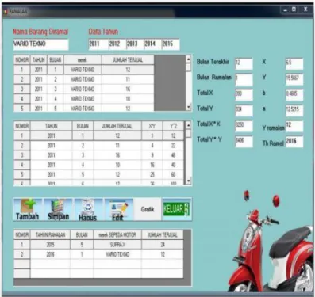The height and width of the screenshot is (297, 315).
Task: Select the 2014 year box
Action: point(153,44)
